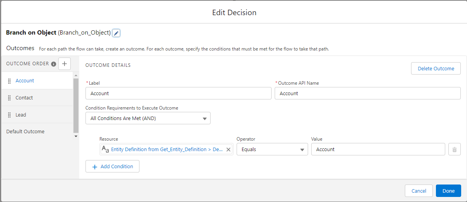Open the Operator Equals dropdown
The width and height of the screenshot is (467, 202).
(272, 150)
